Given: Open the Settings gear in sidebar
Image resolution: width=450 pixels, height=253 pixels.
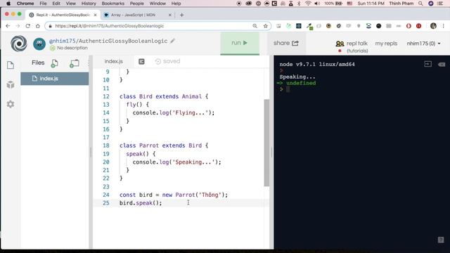Looking at the screenshot, I should pos(11,104).
